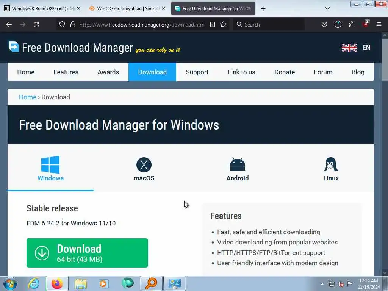
Task: Select the Linux platform tab
Action: (331, 169)
